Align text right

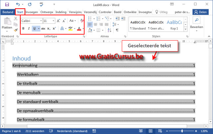coord(101,24)
